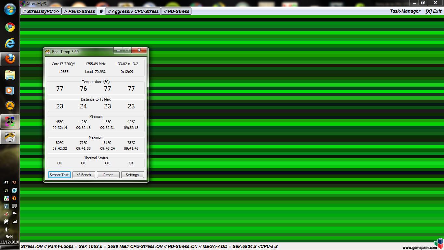444x250 pixels.
Task: Start XS Bench in Real Temp
Action: tap(84, 175)
